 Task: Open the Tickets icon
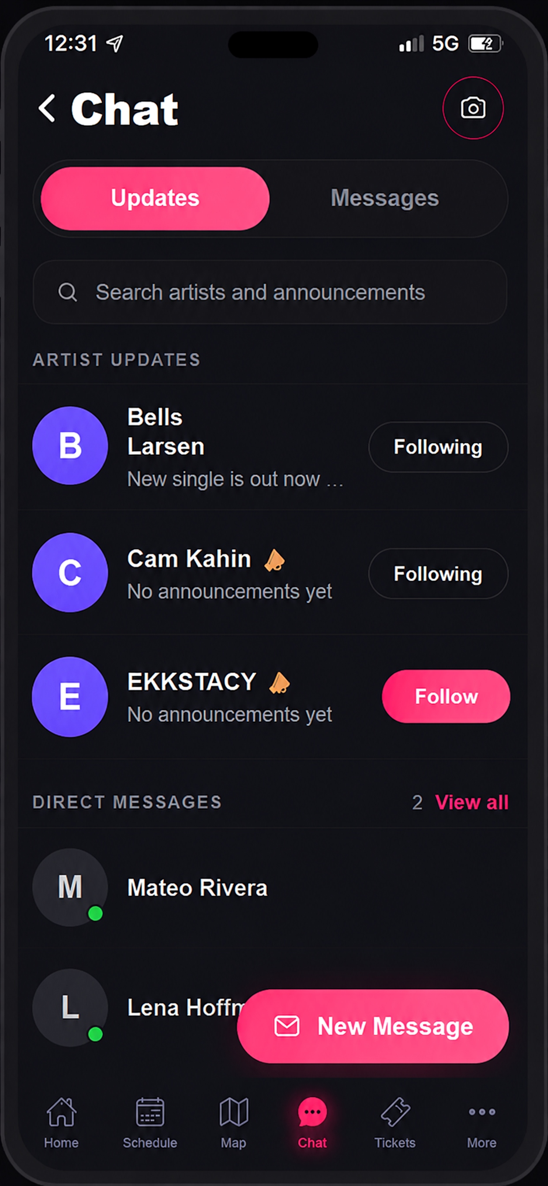click(x=395, y=1111)
